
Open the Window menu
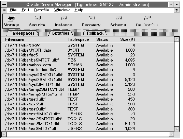pos(62,10)
